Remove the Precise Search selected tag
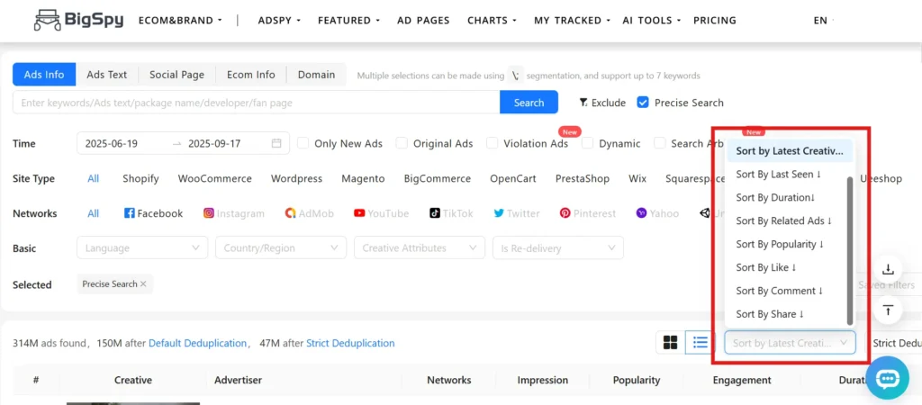Screen dimensions: 922x405 (x=143, y=283)
